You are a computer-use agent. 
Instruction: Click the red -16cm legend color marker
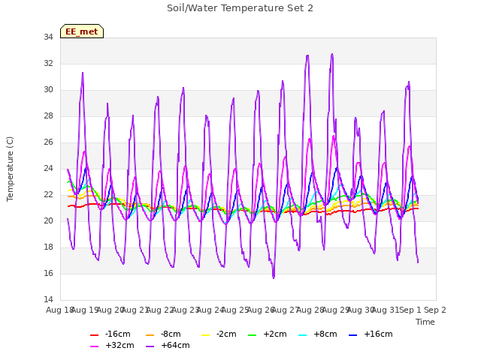pos(94,335)
